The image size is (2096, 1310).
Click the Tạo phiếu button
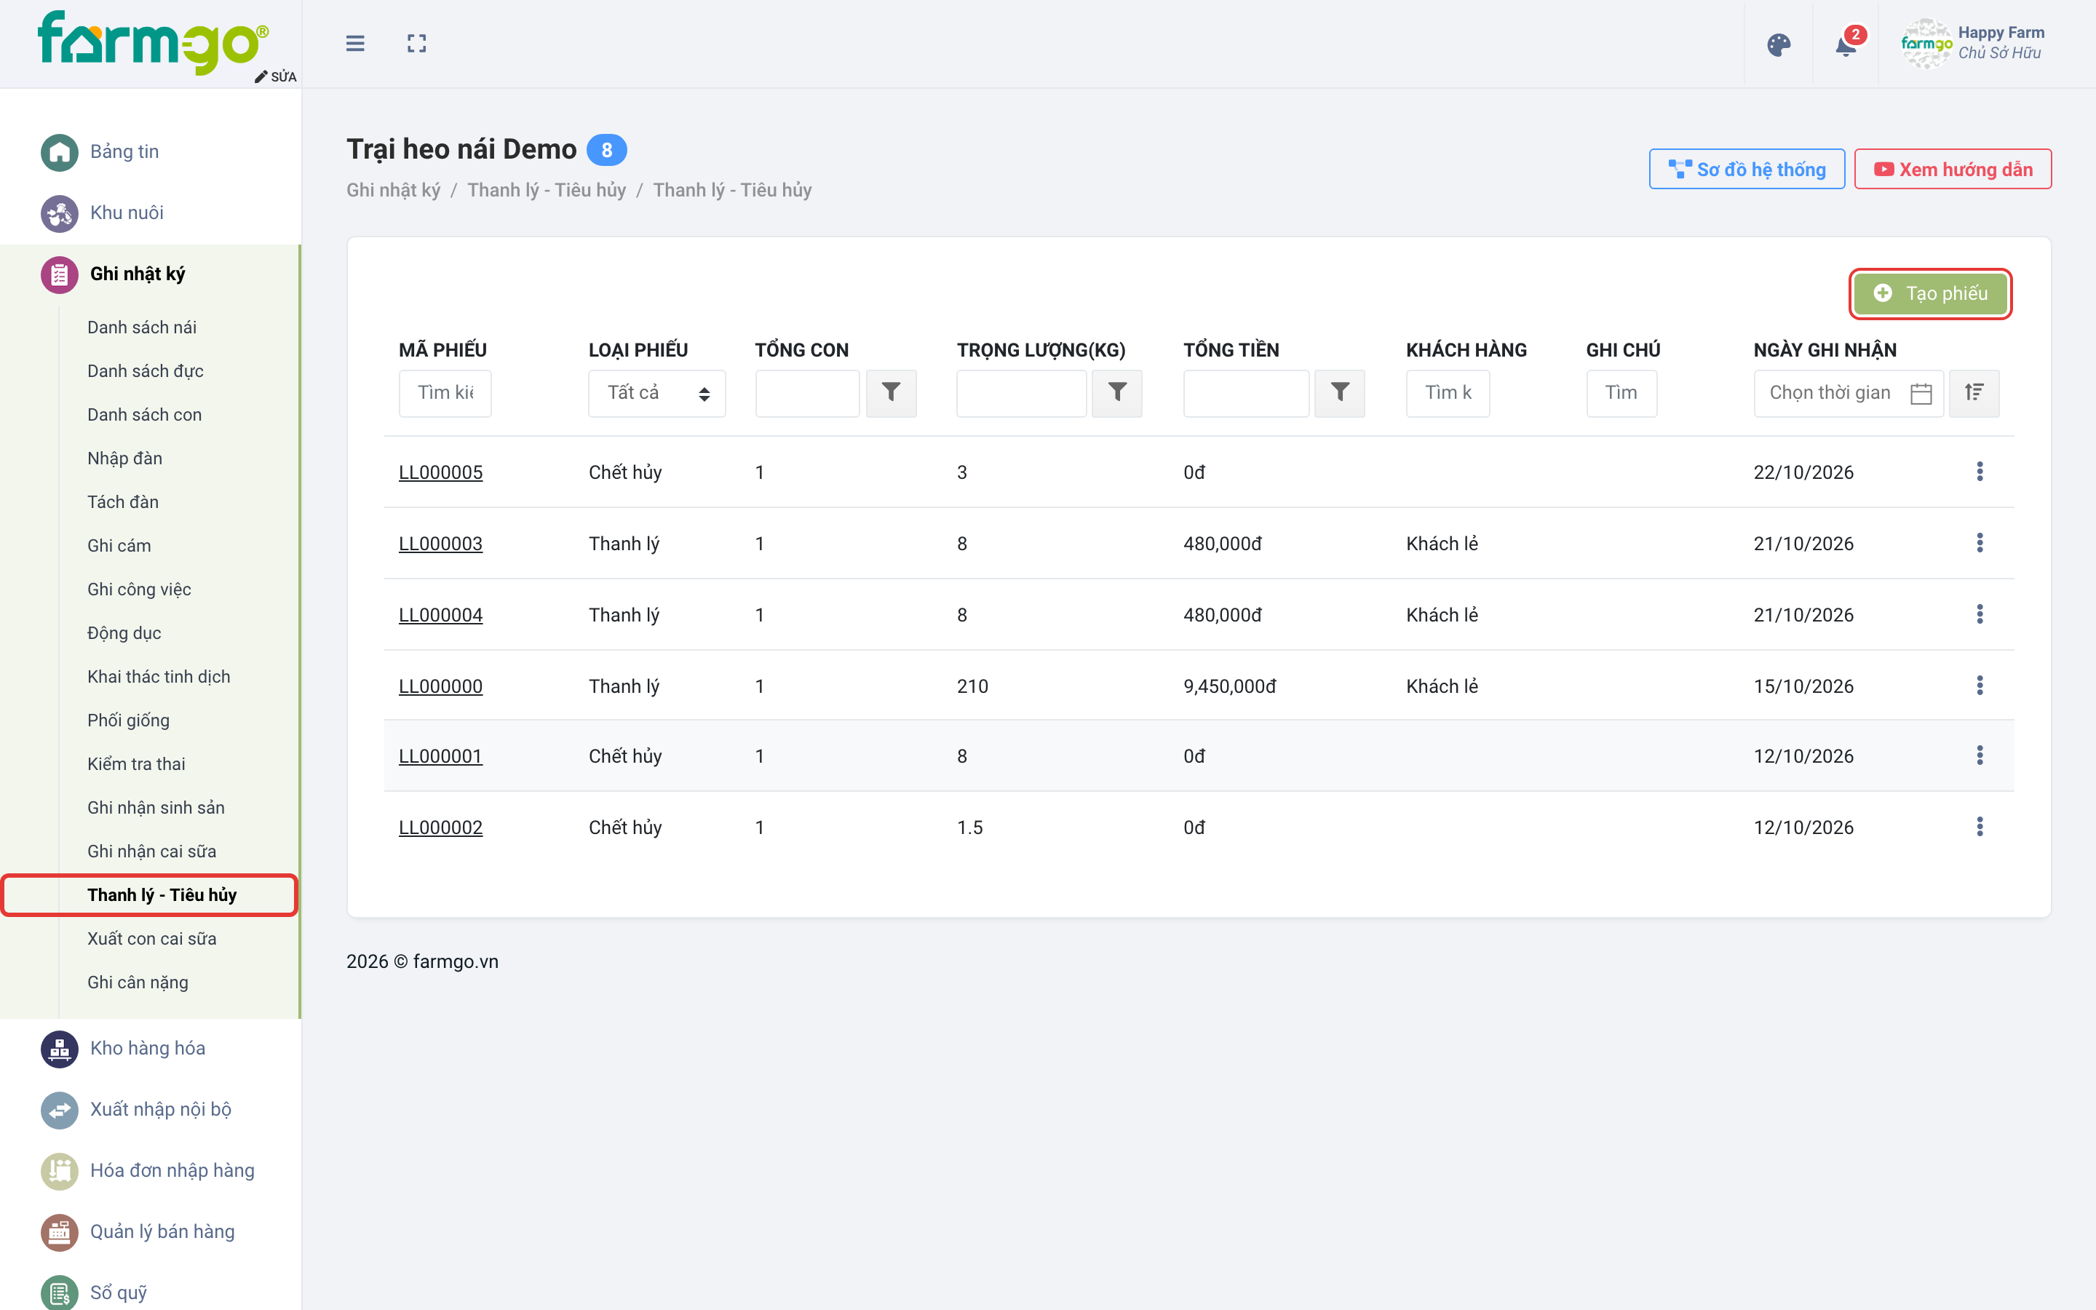click(x=1930, y=294)
